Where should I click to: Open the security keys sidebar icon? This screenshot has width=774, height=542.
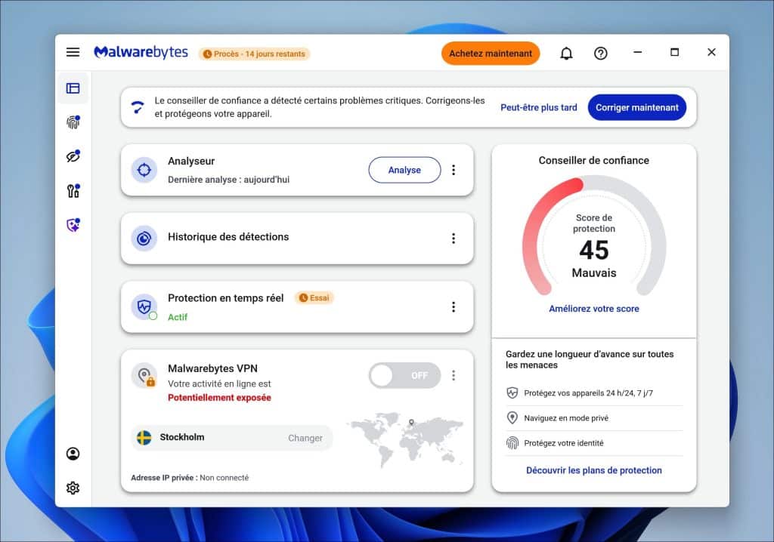pos(73,191)
